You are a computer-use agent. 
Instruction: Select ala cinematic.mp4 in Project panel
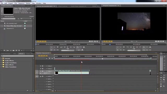coord(12,23)
